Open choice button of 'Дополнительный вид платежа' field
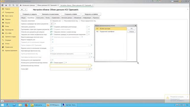The width and height of the screenshot is (190, 107). point(90,66)
